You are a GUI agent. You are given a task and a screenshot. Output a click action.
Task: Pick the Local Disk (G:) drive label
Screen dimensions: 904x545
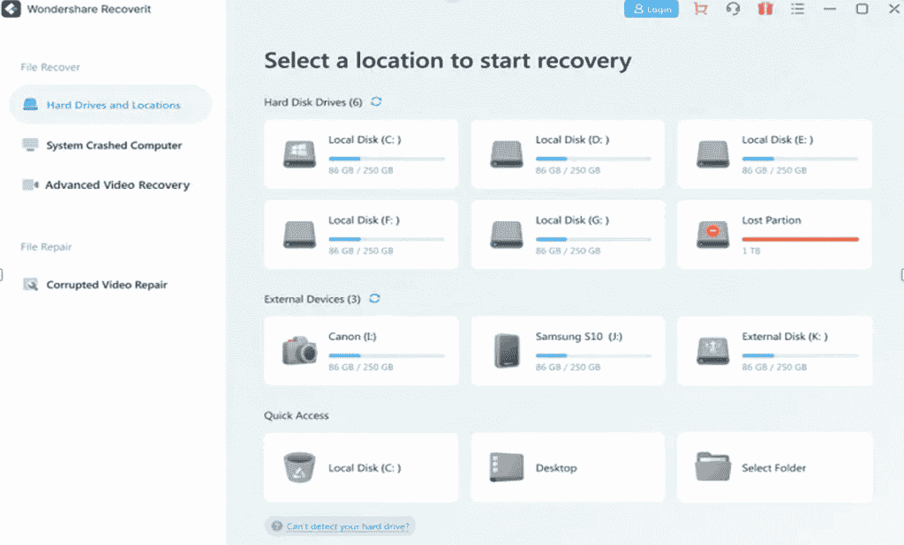572,220
